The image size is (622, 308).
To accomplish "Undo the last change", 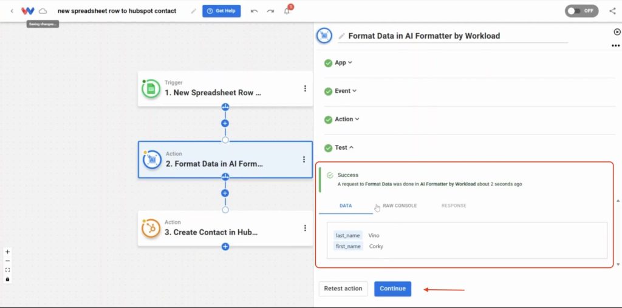I will point(255,11).
